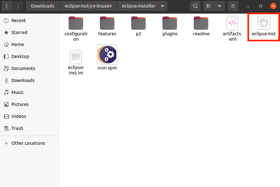The image size is (280, 187).
Task: Select the readme folder icon
Action: pyautogui.click(x=201, y=23)
